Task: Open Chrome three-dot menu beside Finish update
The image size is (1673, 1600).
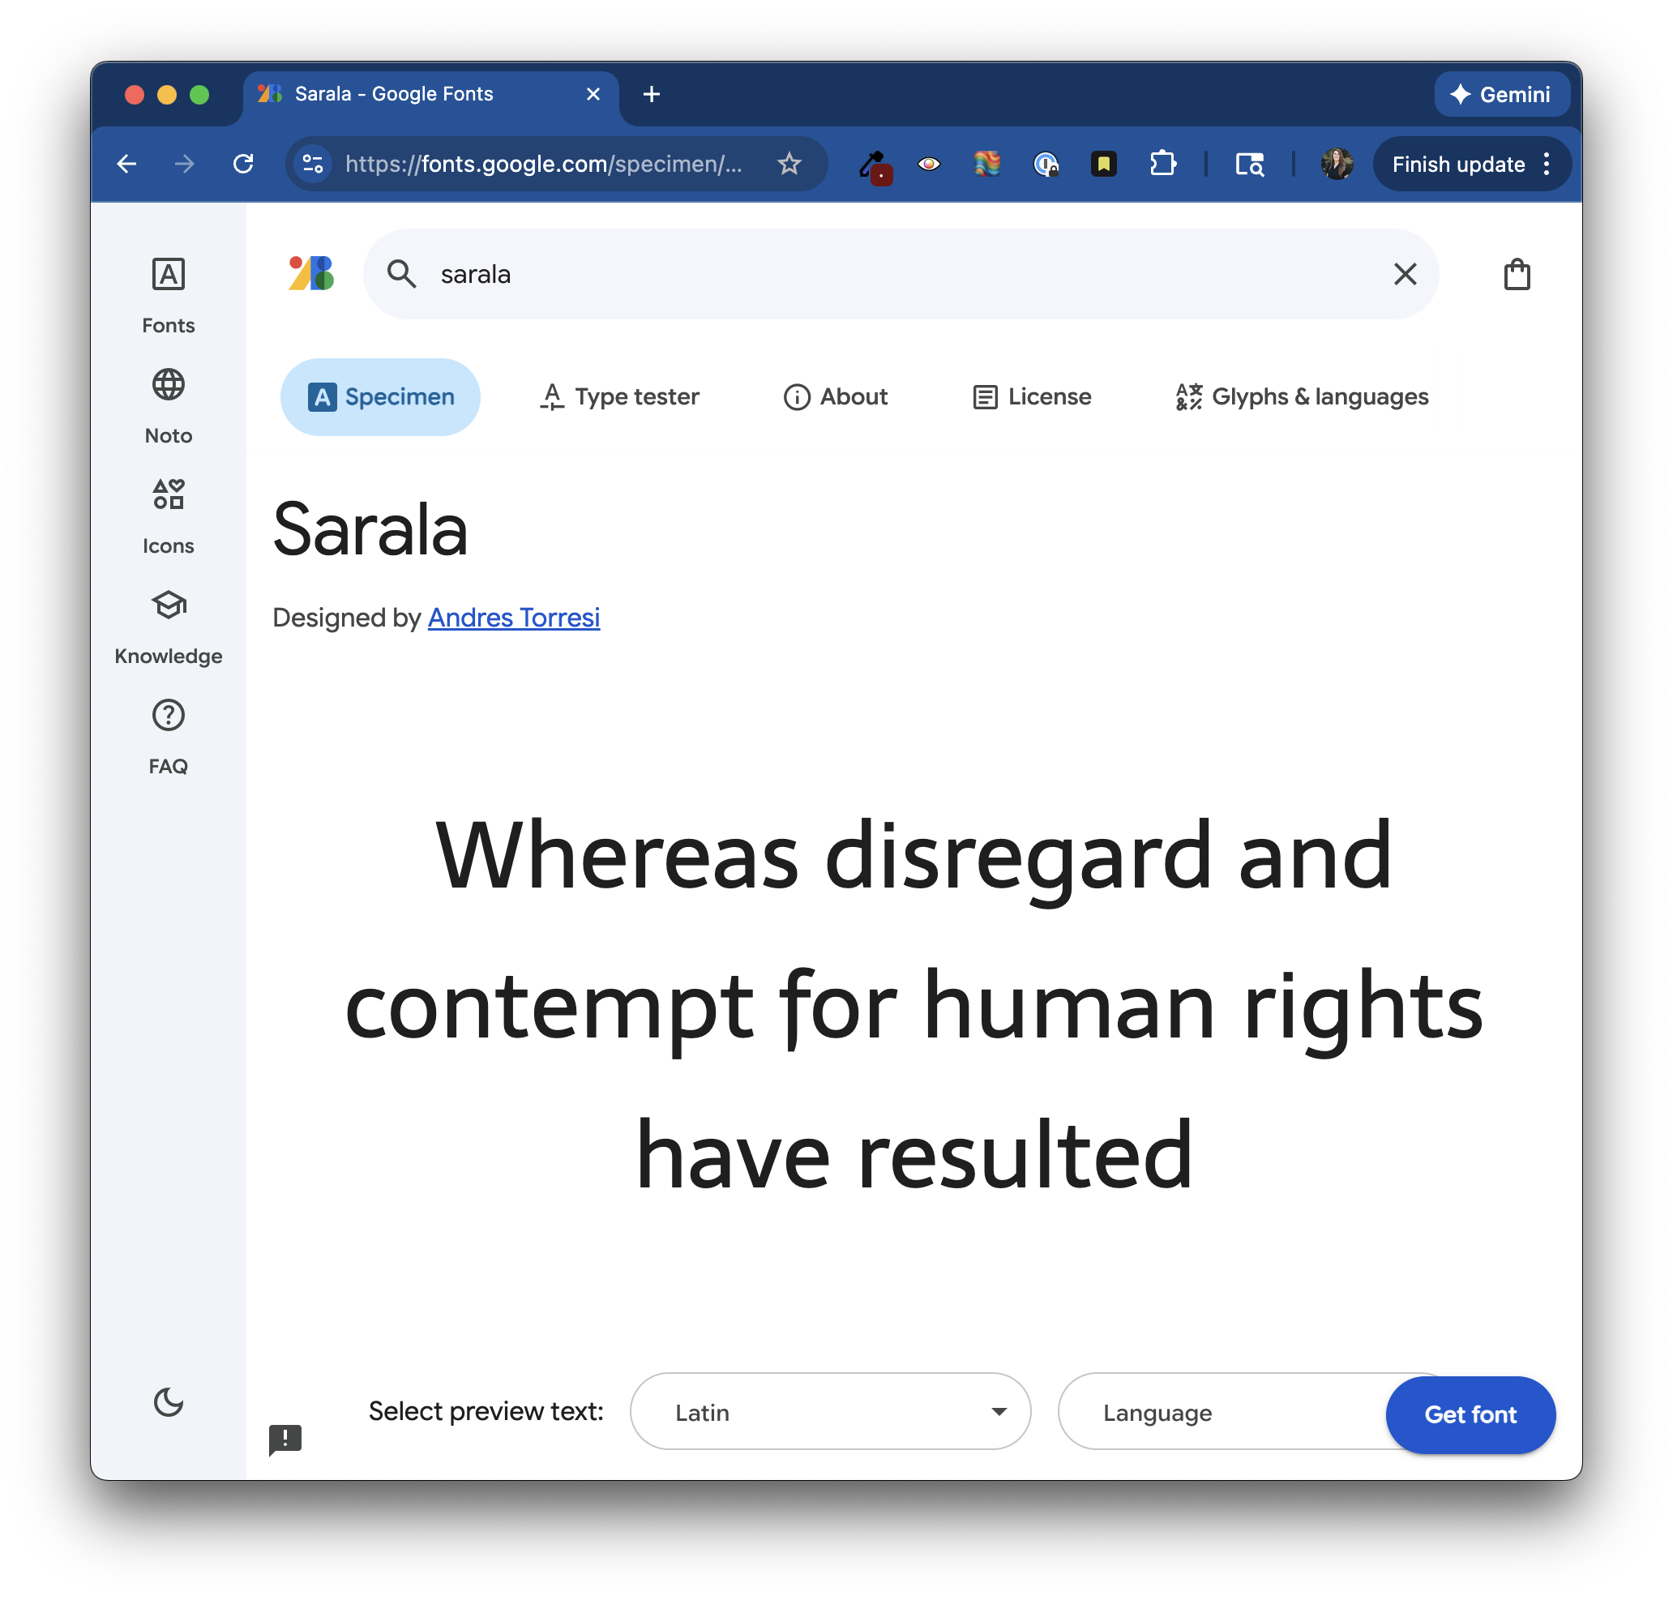Action: pyautogui.click(x=1546, y=164)
